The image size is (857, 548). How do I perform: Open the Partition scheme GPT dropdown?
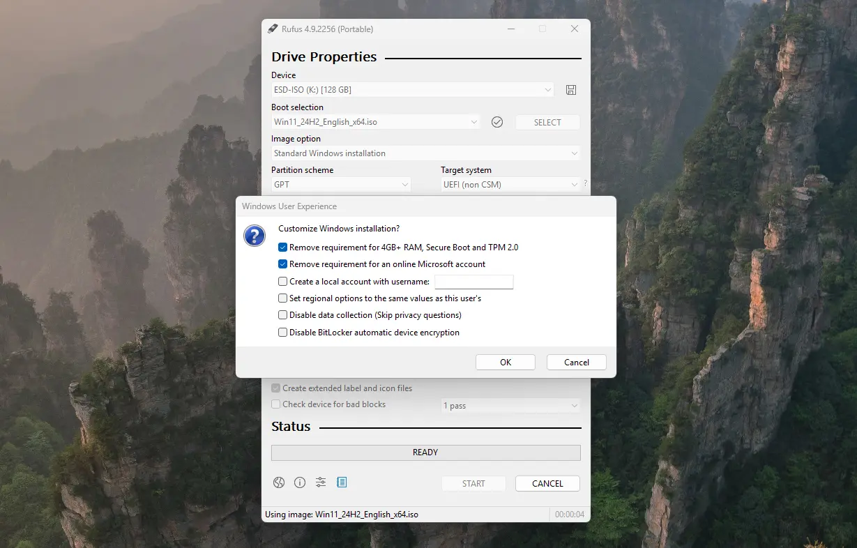(341, 185)
